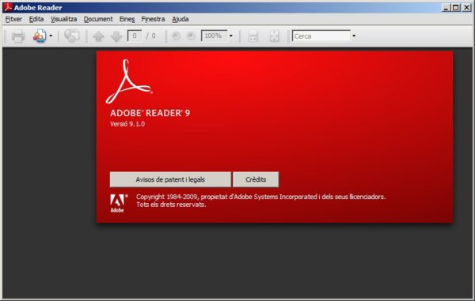Open the Finestra menu
This screenshot has width=475, height=301.
pos(153,19)
